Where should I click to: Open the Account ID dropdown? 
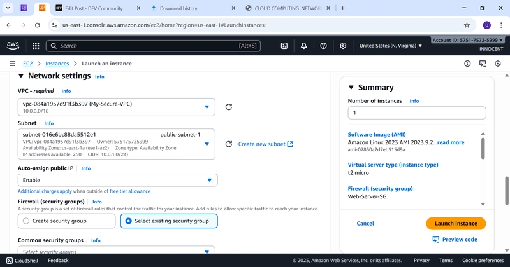tap(467, 40)
